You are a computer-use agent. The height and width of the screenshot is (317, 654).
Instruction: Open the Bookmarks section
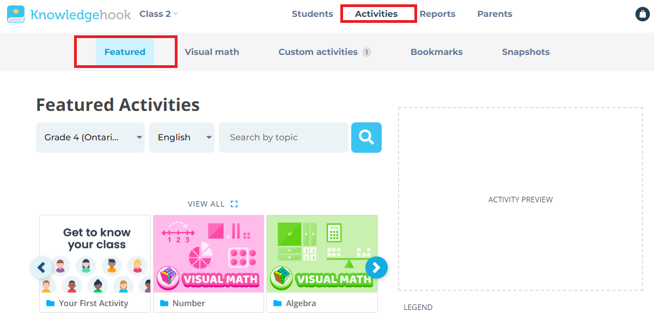pyautogui.click(x=436, y=52)
